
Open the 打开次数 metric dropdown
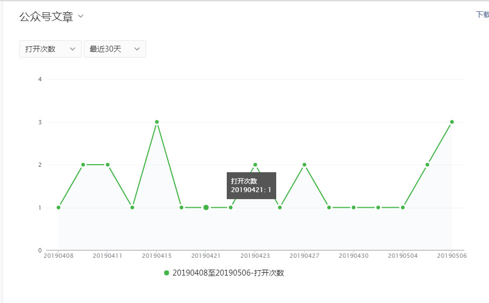click(50, 49)
